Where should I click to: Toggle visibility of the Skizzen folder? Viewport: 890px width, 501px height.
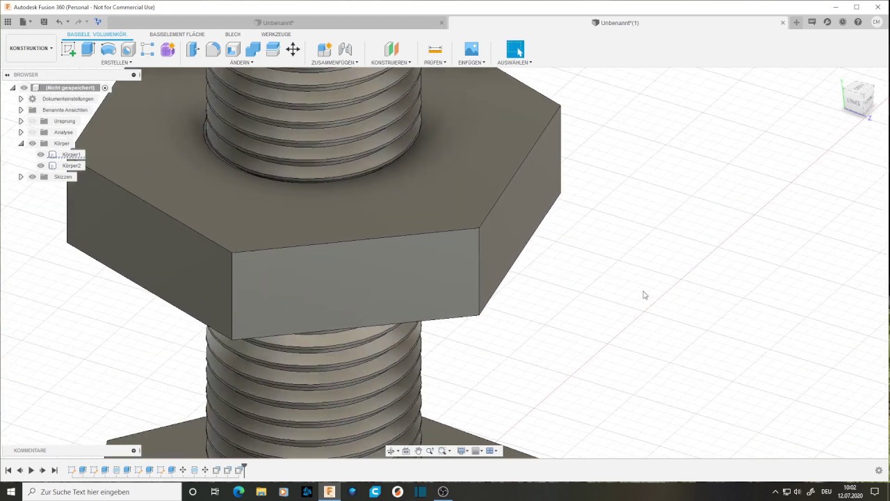pos(32,177)
